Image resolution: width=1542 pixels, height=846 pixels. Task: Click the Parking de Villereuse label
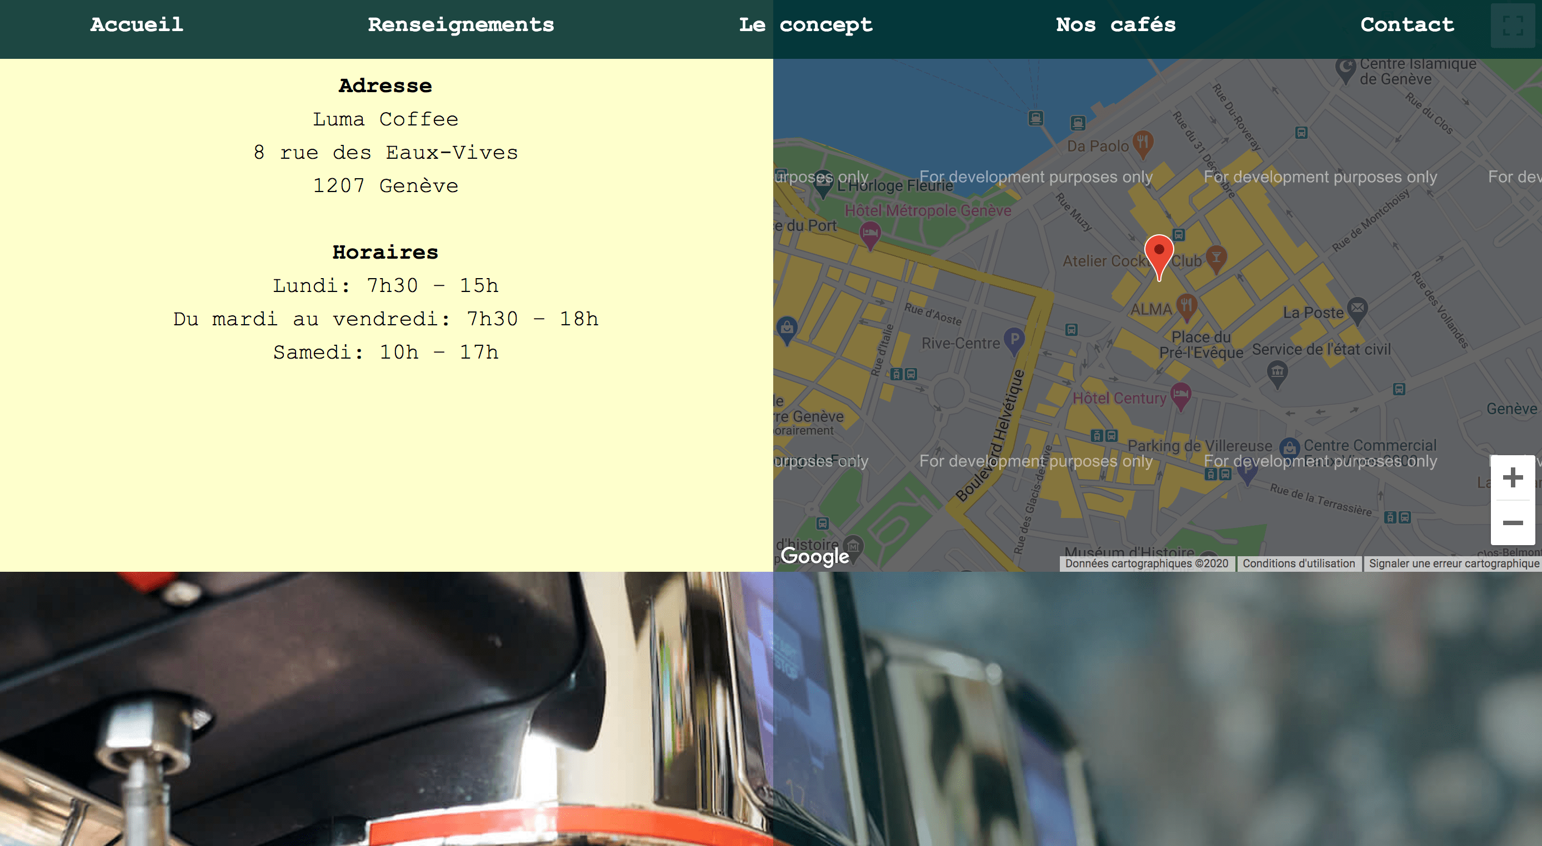1200,446
